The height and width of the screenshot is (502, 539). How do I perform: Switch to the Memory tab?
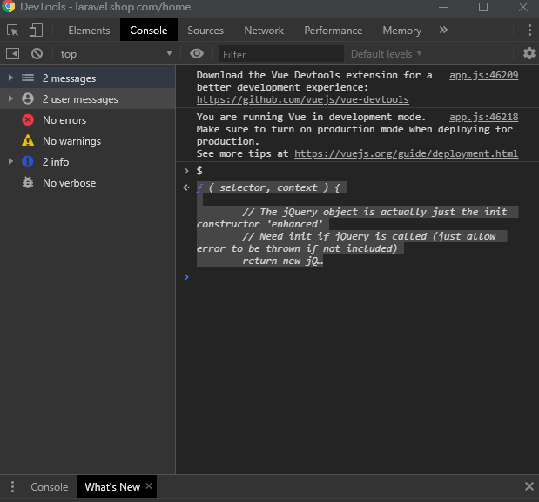pos(401,31)
